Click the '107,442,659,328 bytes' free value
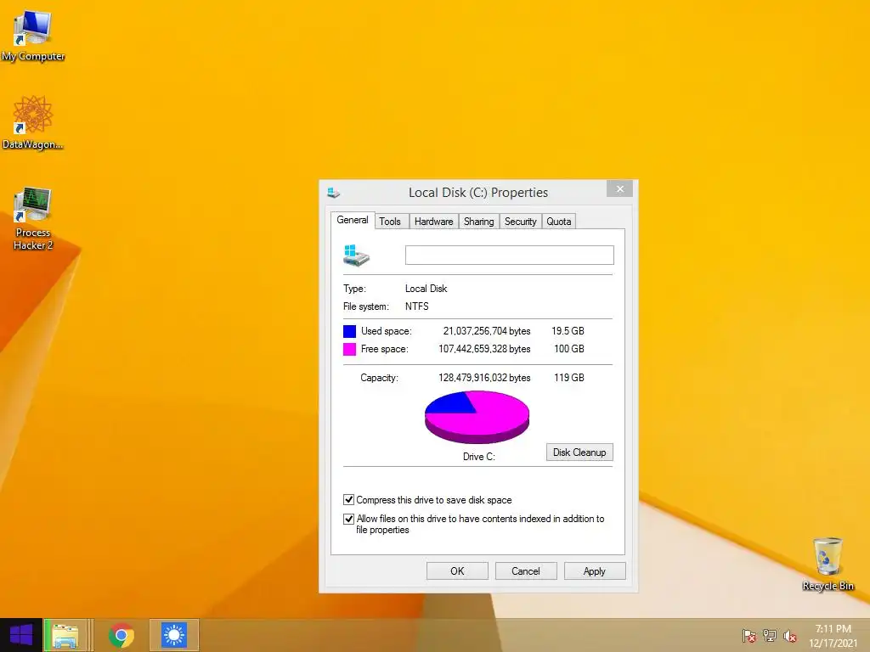The height and width of the screenshot is (652, 870). pyautogui.click(x=484, y=349)
